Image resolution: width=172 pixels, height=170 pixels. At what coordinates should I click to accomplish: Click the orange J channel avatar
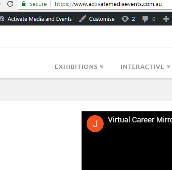[x=95, y=124]
